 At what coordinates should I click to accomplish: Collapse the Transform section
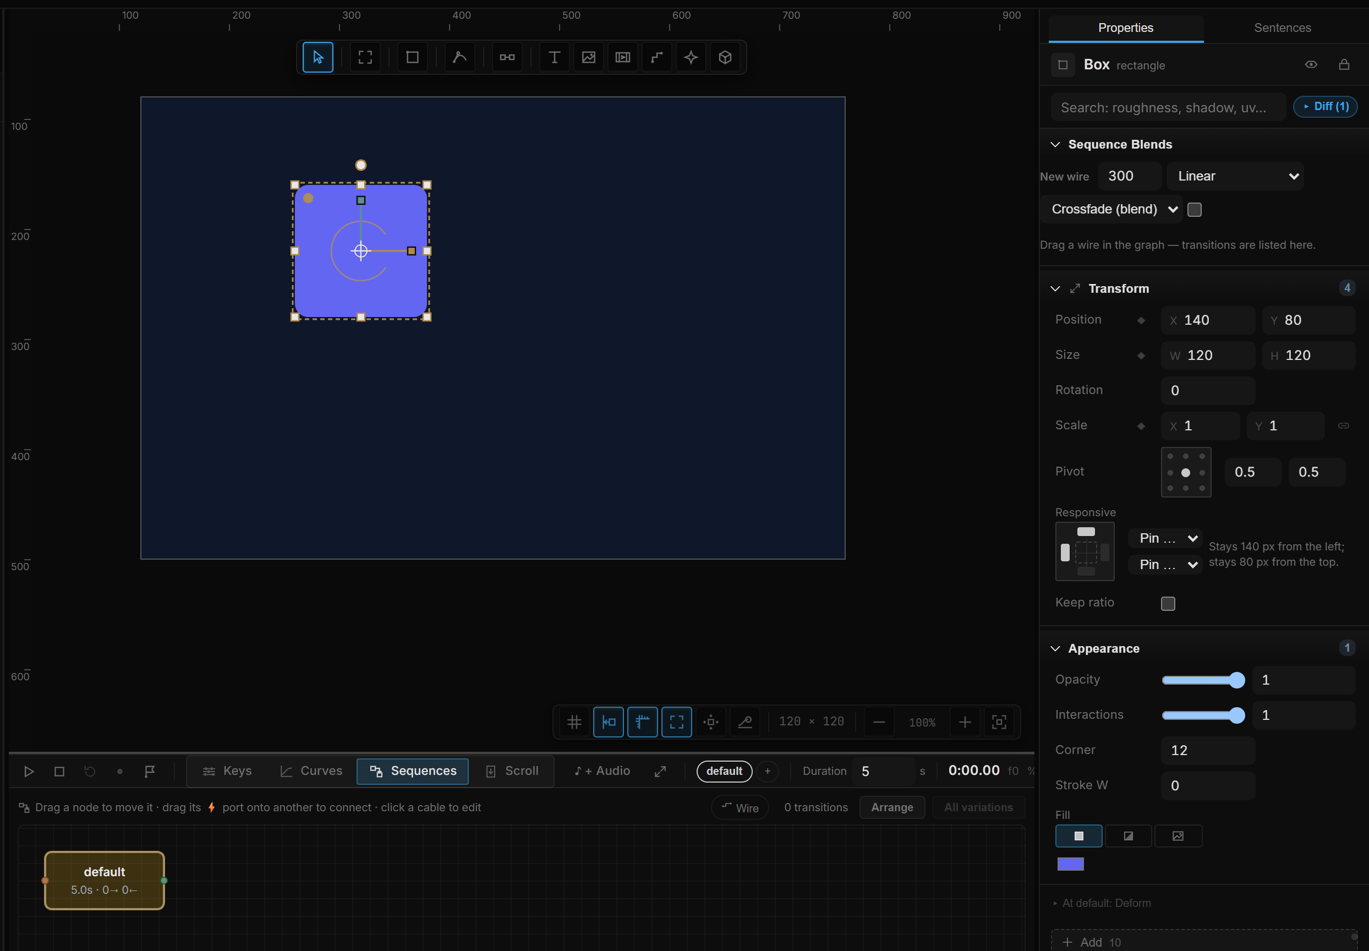1055,289
